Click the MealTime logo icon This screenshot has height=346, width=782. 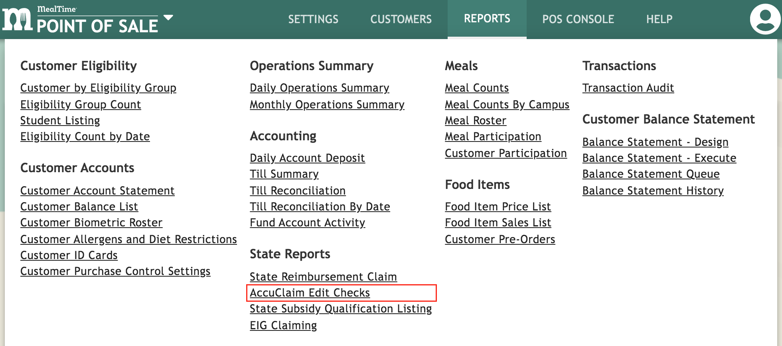(x=18, y=20)
